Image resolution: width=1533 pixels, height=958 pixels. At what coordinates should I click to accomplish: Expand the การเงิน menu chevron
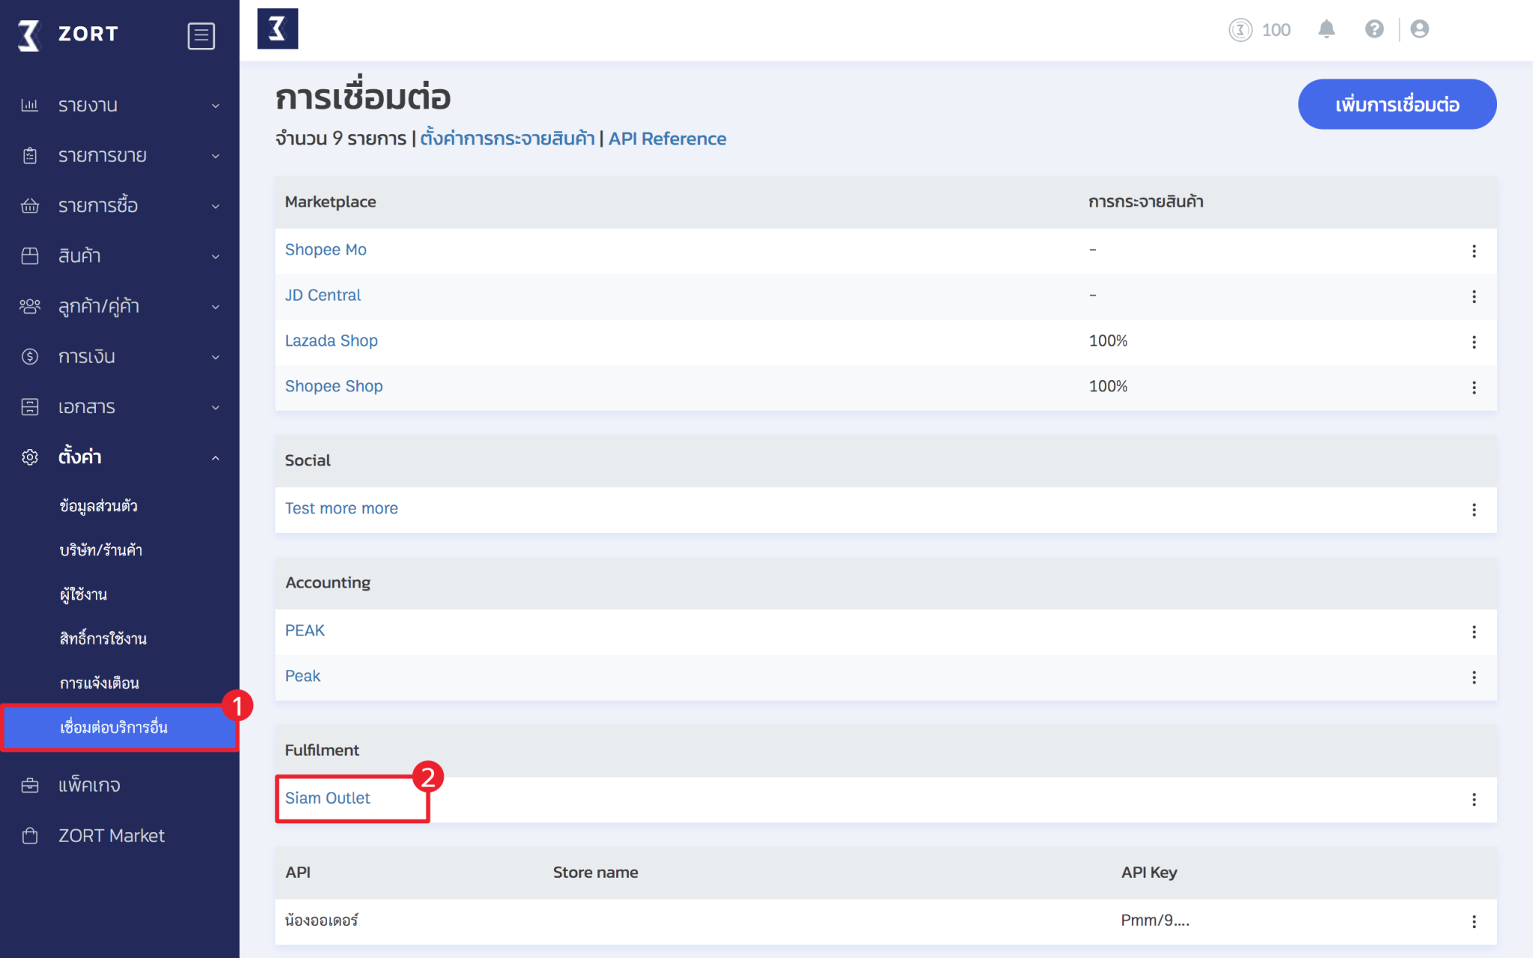(x=216, y=357)
